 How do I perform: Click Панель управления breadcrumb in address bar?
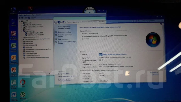tap(73, 22)
